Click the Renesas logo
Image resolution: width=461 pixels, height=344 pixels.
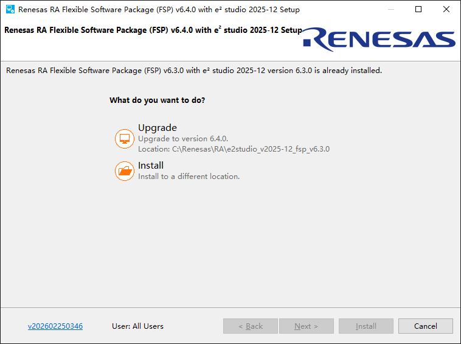[x=379, y=40]
